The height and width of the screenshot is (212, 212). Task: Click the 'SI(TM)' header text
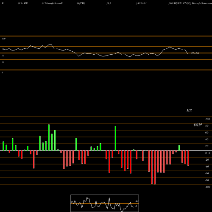[x=81, y=3]
